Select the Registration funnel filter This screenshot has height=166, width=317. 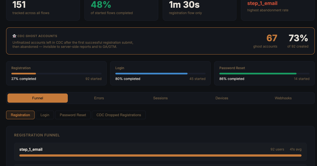[20, 115]
